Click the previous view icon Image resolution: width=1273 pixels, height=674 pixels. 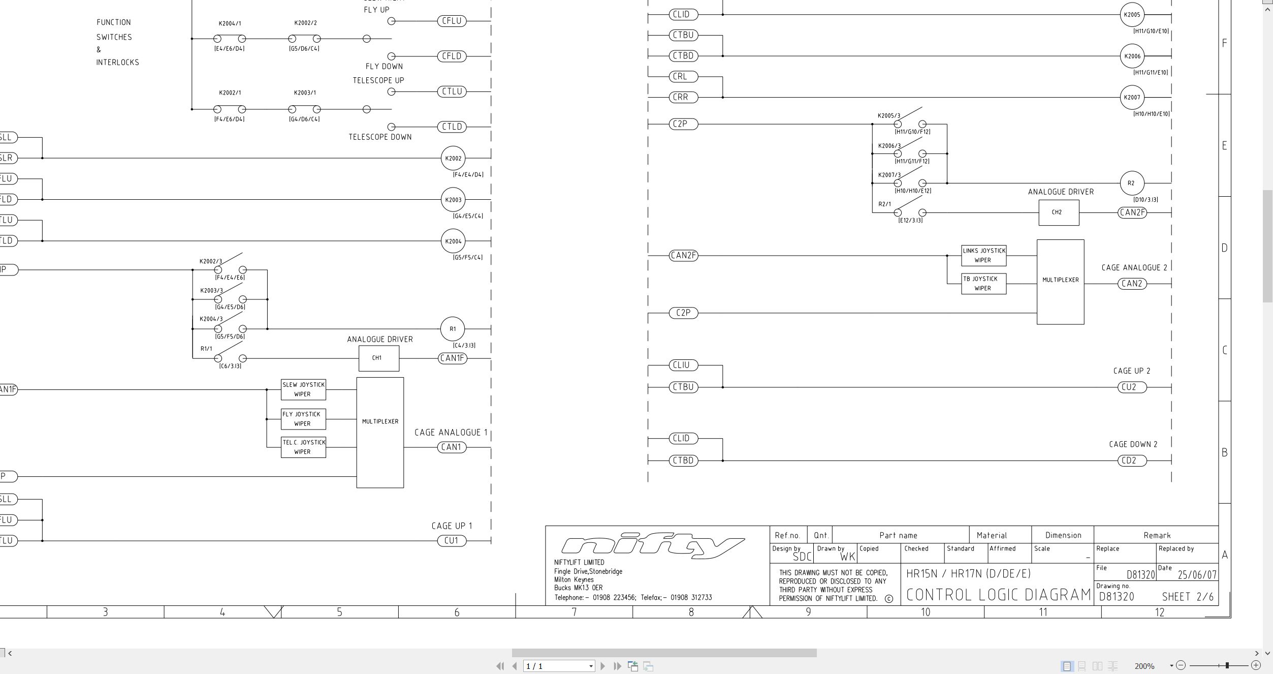[x=633, y=666]
